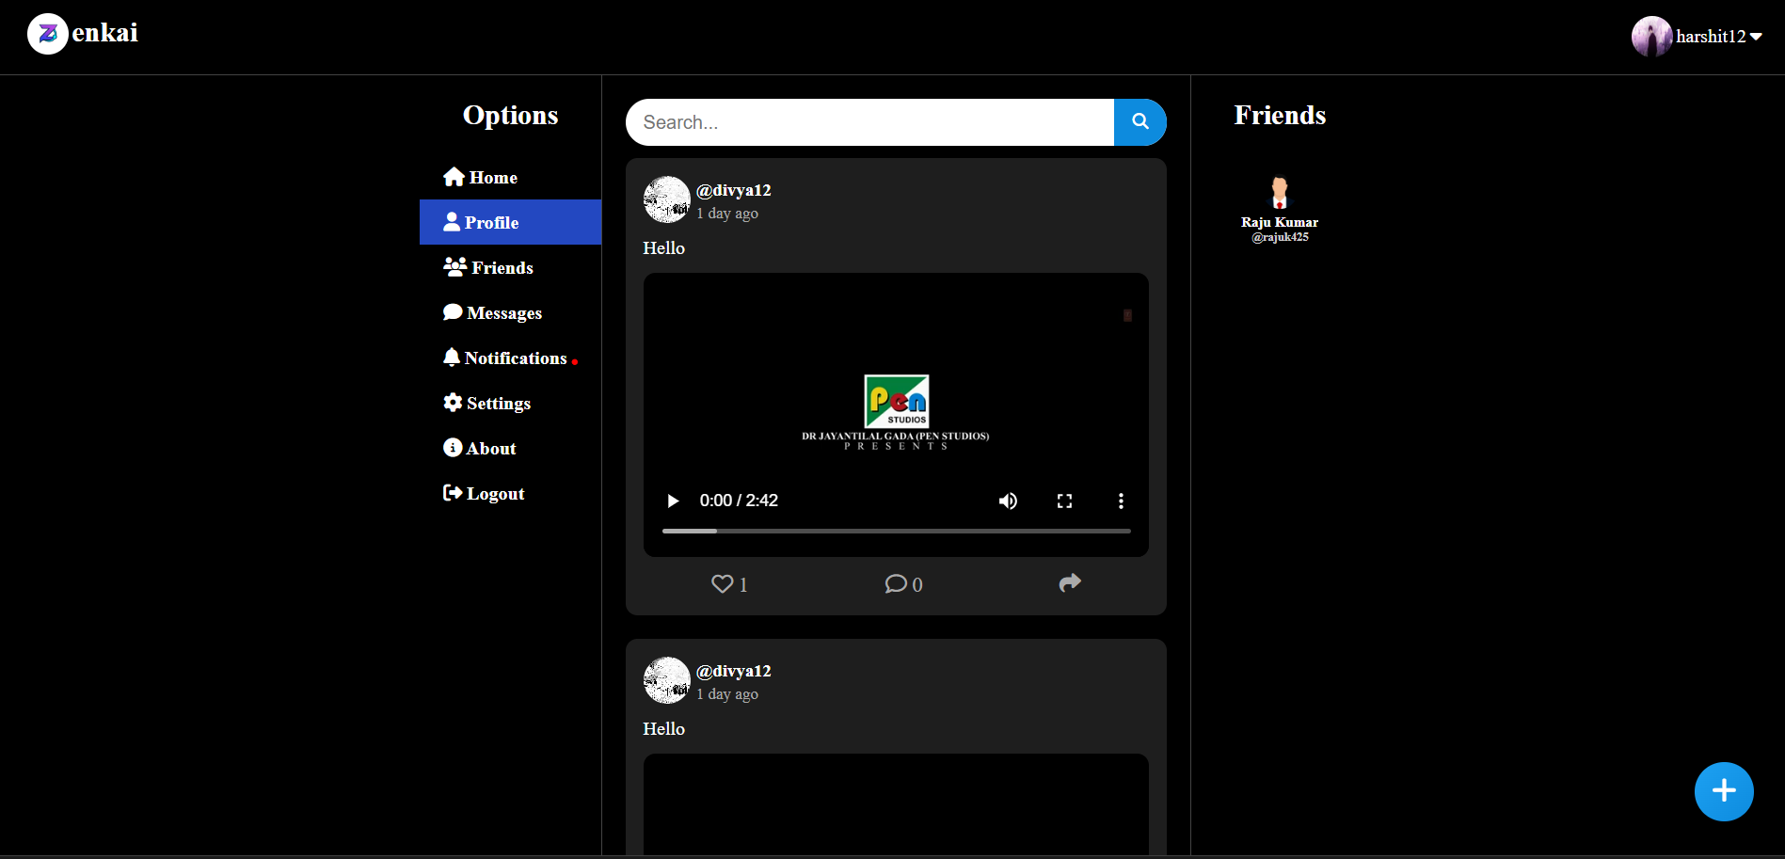Screen dimensions: 1785x859
Task: Click Logout in the sidebar
Action: [484, 493]
